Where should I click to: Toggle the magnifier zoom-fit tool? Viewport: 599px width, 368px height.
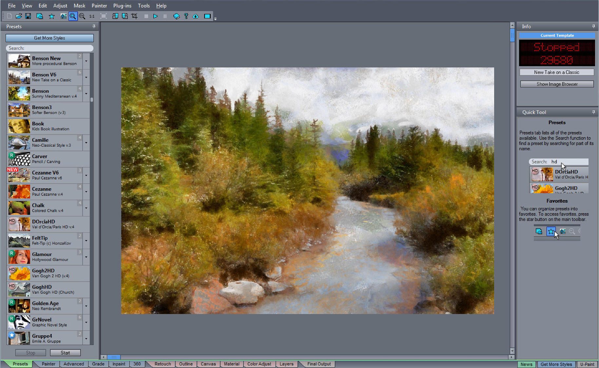pyautogui.click(x=73, y=16)
